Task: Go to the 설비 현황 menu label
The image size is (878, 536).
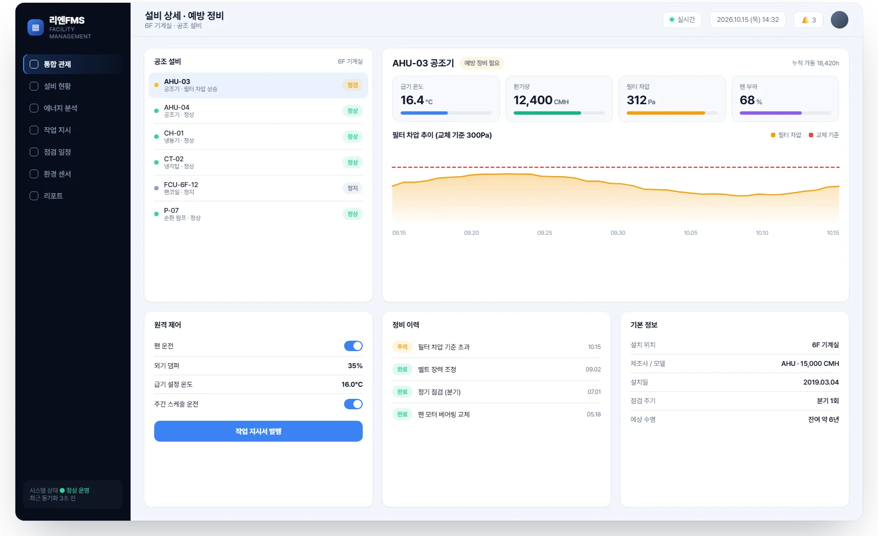Action: click(x=58, y=86)
